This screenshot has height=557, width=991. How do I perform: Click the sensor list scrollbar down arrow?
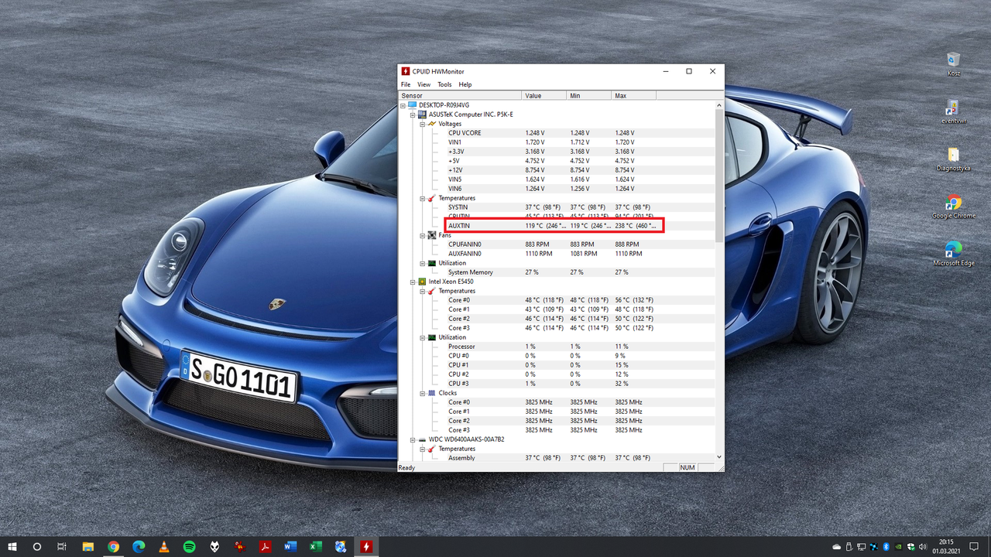[720, 457]
